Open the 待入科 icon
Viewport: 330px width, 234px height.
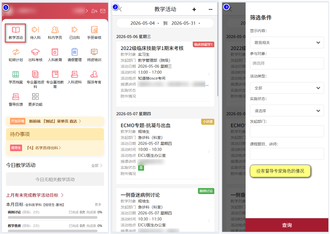[35, 33]
